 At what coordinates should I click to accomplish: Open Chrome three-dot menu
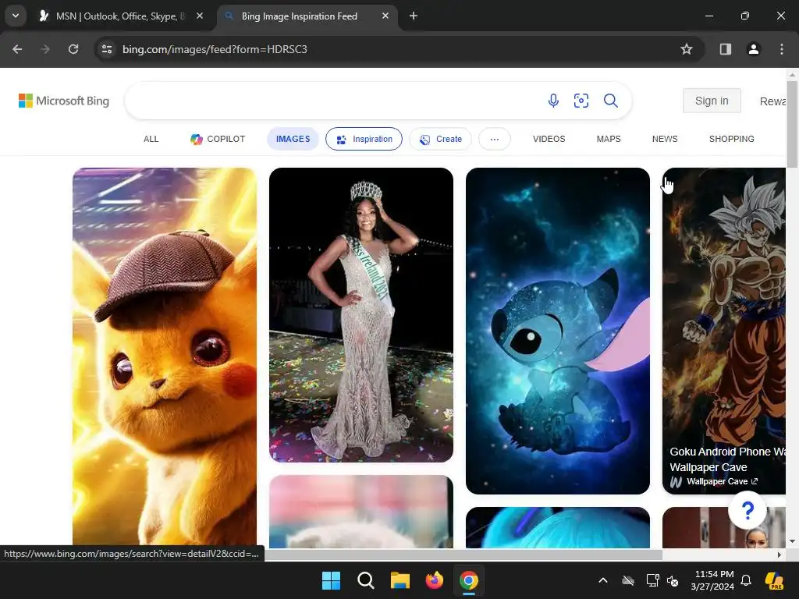click(x=781, y=49)
